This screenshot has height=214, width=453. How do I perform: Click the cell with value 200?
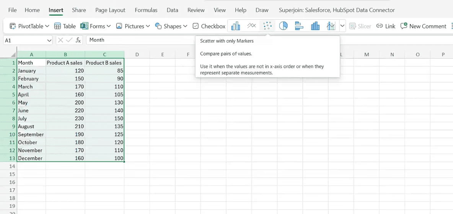click(65, 102)
